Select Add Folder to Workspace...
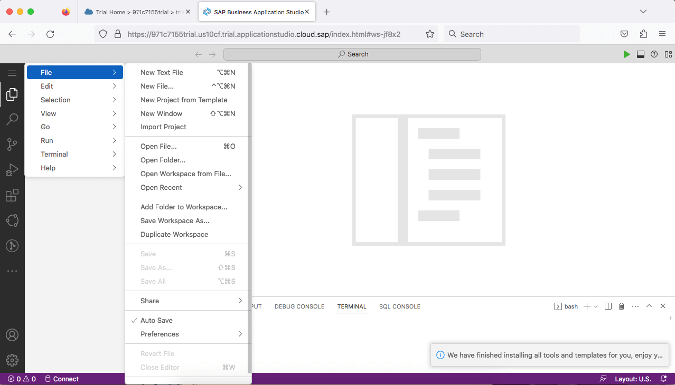The image size is (675, 385). pos(186,207)
